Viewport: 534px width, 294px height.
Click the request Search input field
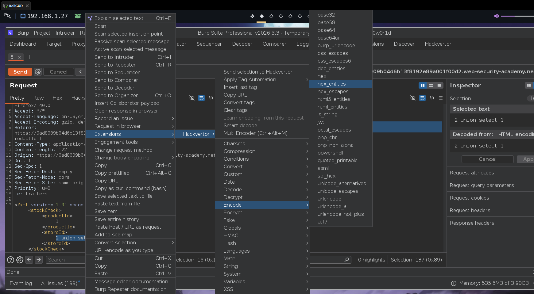[66, 260]
